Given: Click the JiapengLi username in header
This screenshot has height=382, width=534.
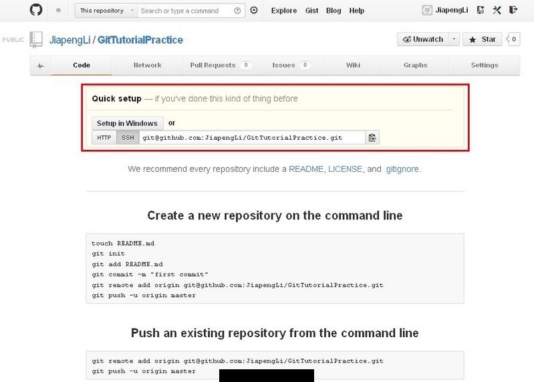Looking at the screenshot, I should click(452, 10).
